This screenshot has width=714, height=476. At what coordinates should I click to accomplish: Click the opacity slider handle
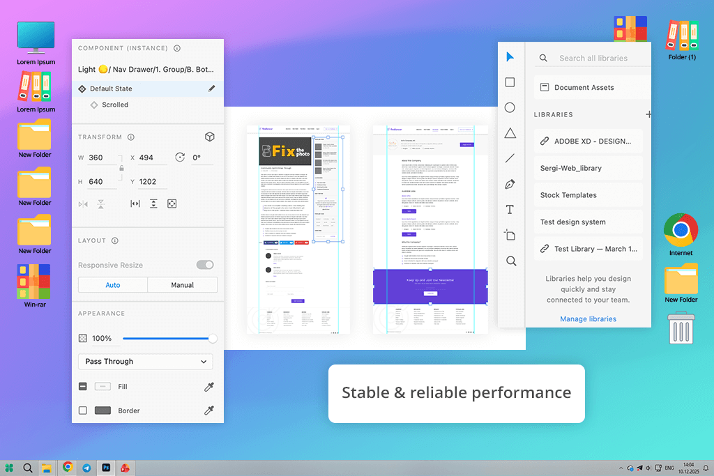coord(212,339)
